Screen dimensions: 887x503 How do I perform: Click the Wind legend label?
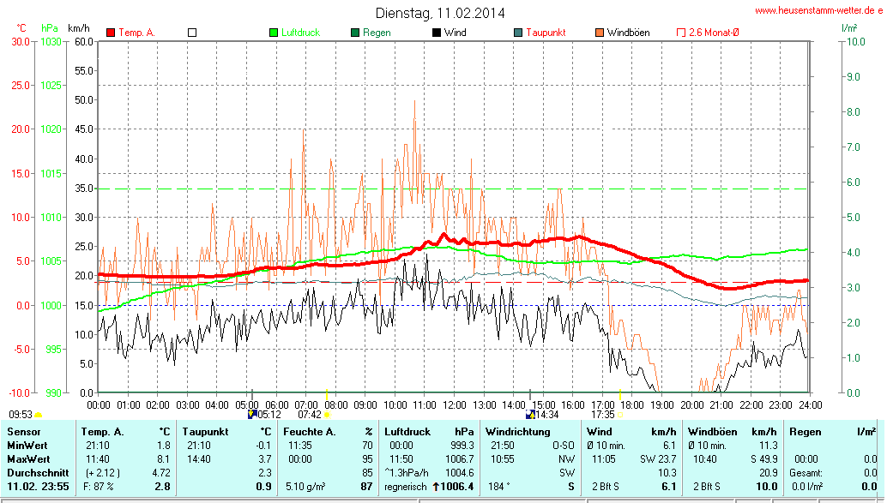pyautogui.click(x=456, y=33)
